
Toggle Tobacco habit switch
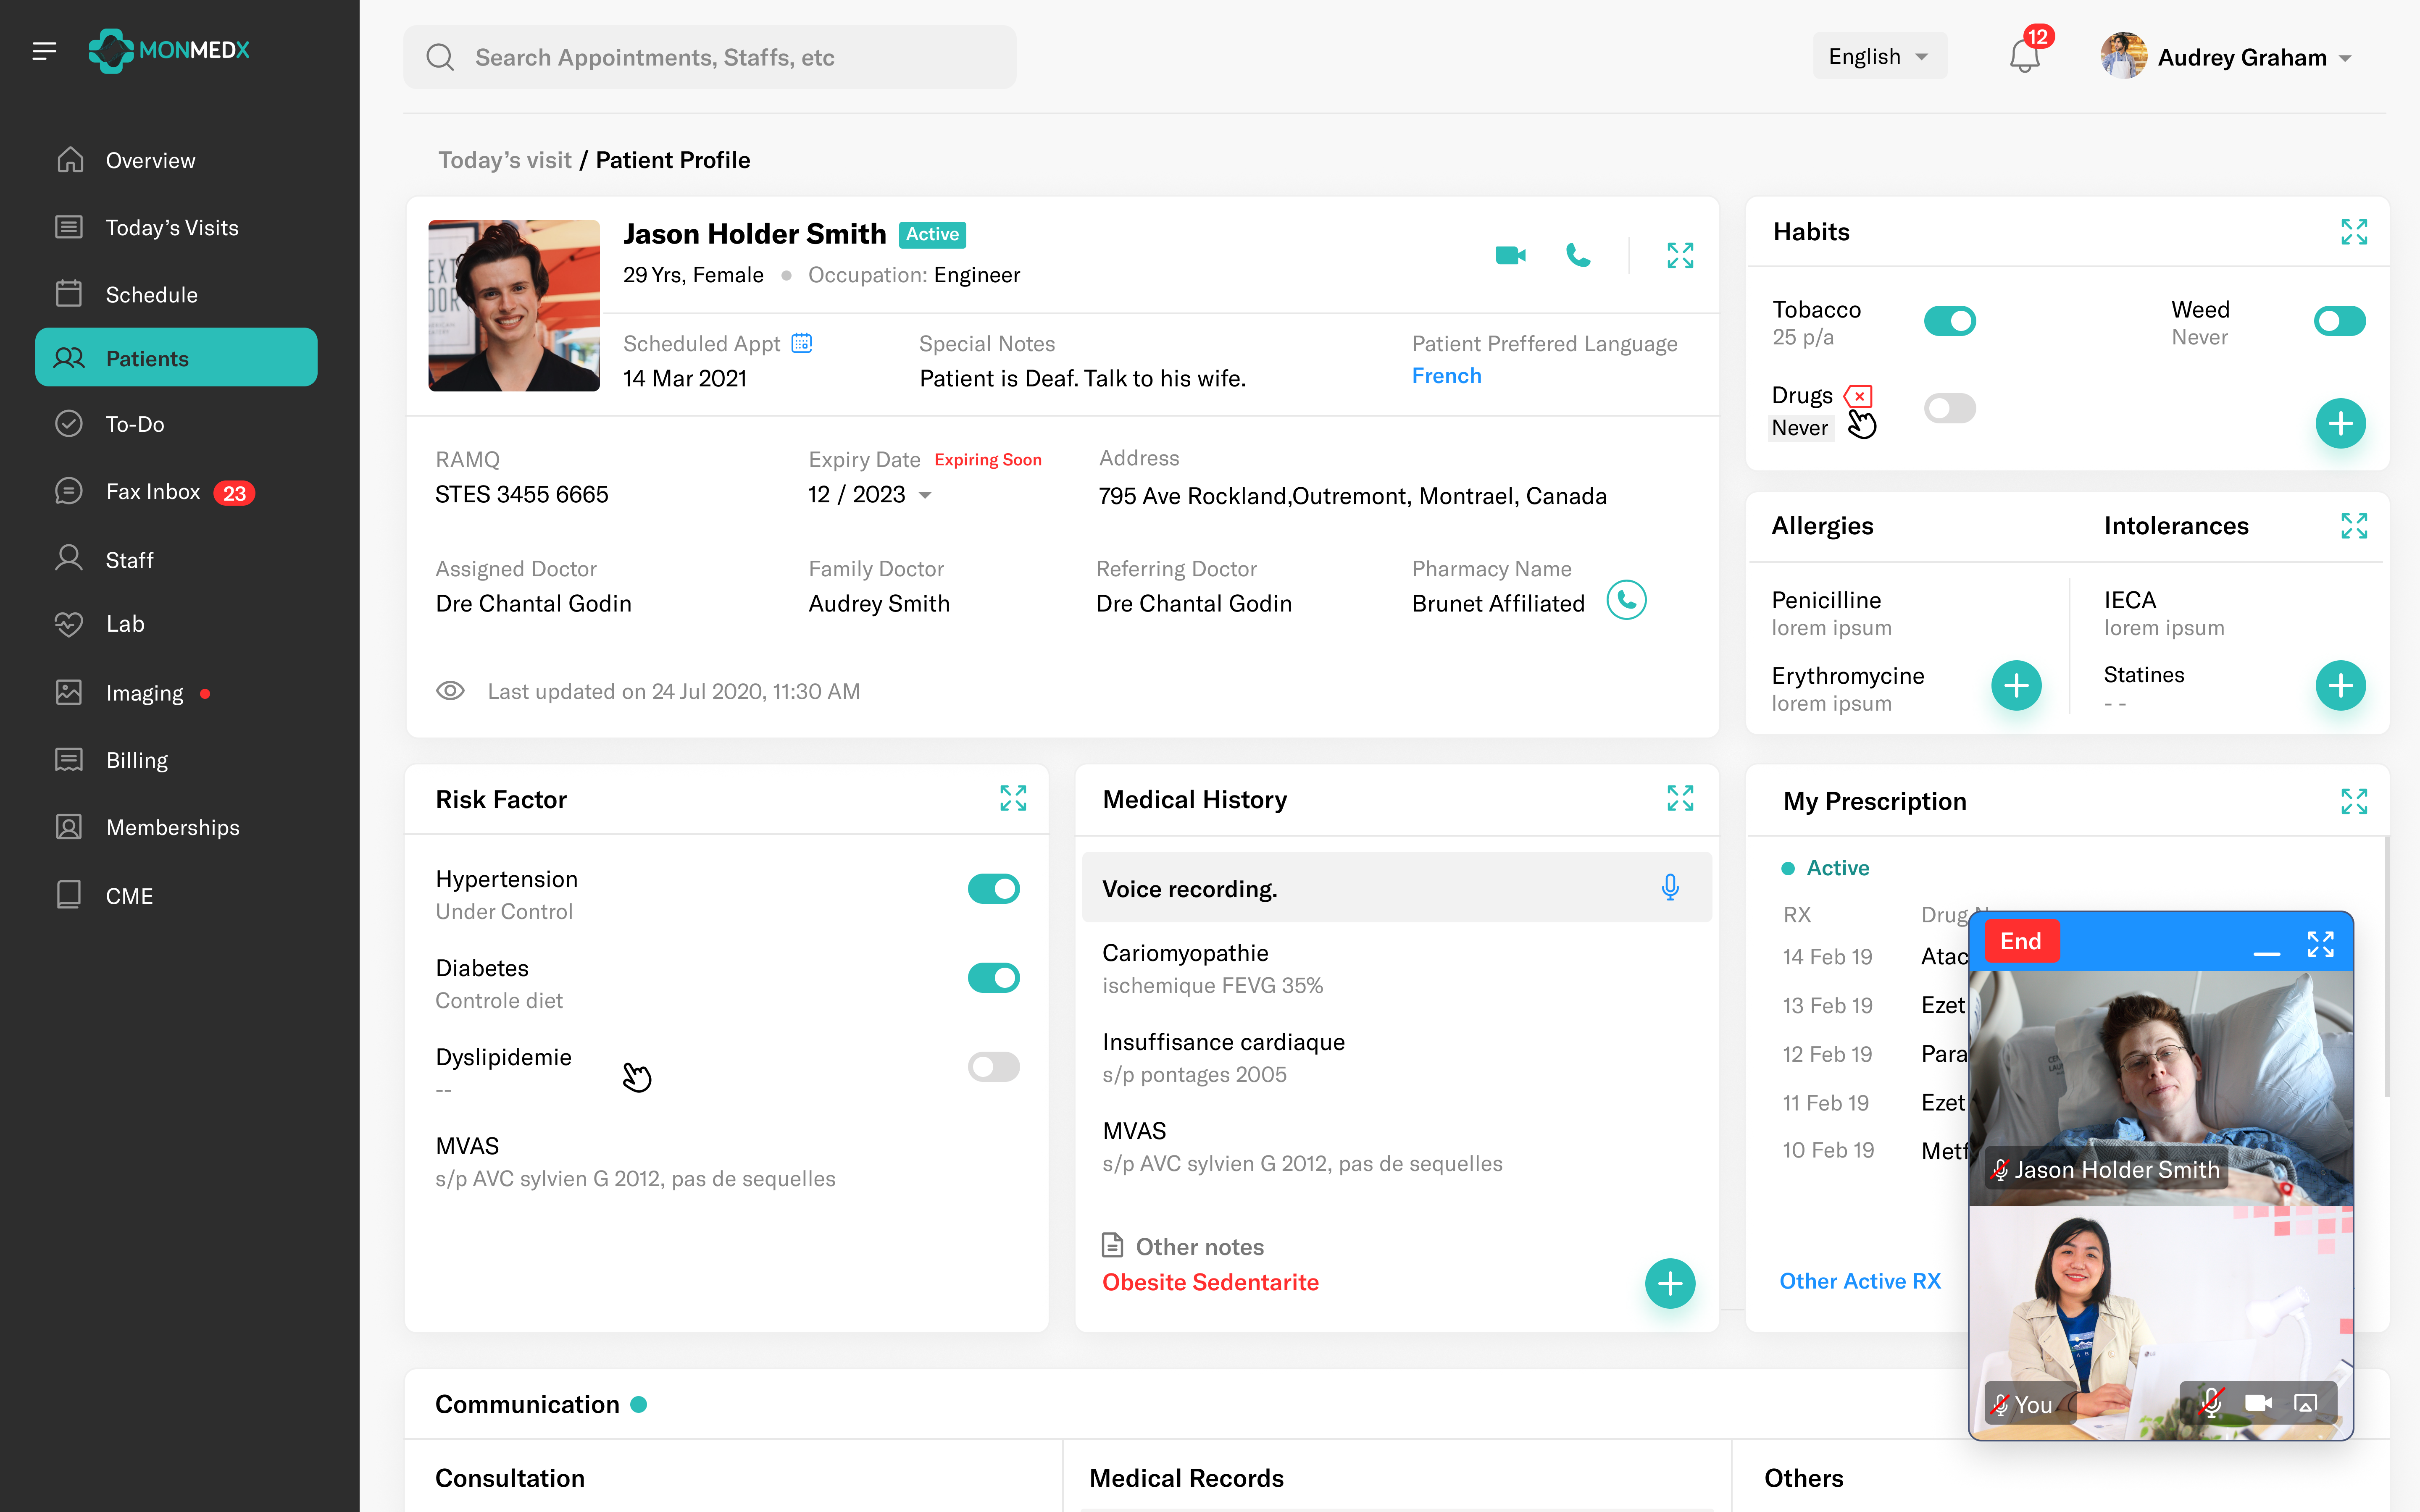tap(1949, 321)
